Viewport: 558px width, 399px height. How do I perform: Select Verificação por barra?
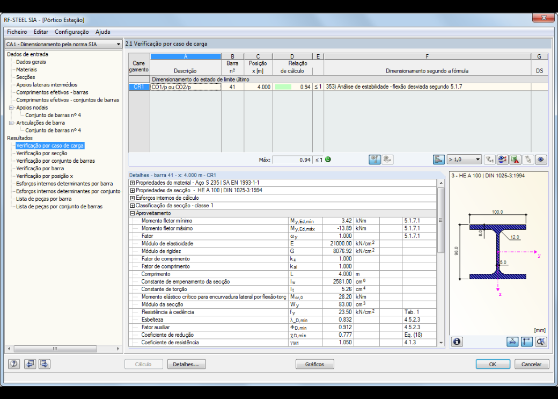point(40,169)
